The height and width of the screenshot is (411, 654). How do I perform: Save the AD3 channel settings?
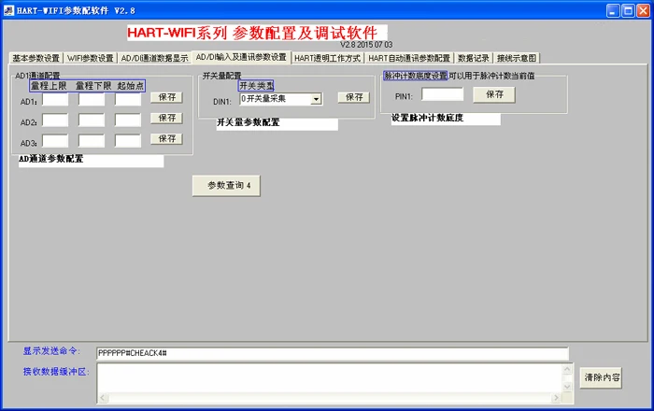click(x=167, y=138)
